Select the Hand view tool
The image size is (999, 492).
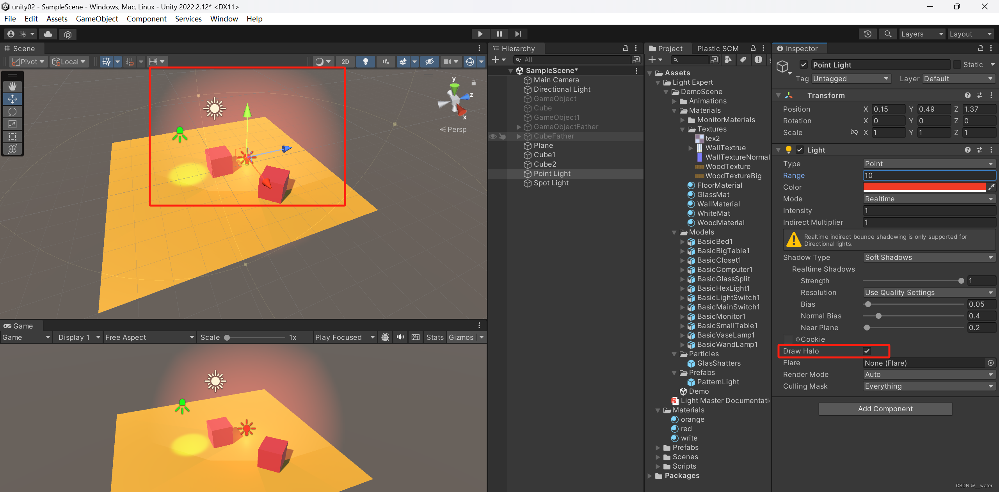point(12,86)
